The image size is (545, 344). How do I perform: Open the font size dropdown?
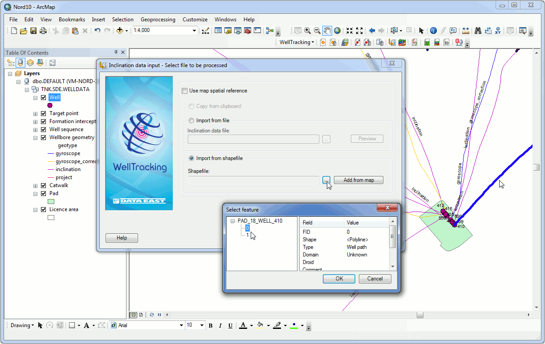202,325
